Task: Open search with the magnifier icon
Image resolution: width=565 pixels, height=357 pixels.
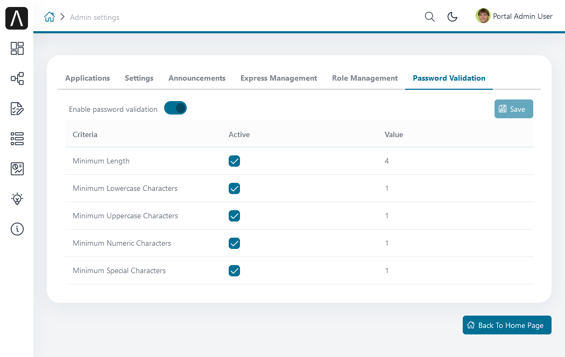Action: tap(429, 17)
